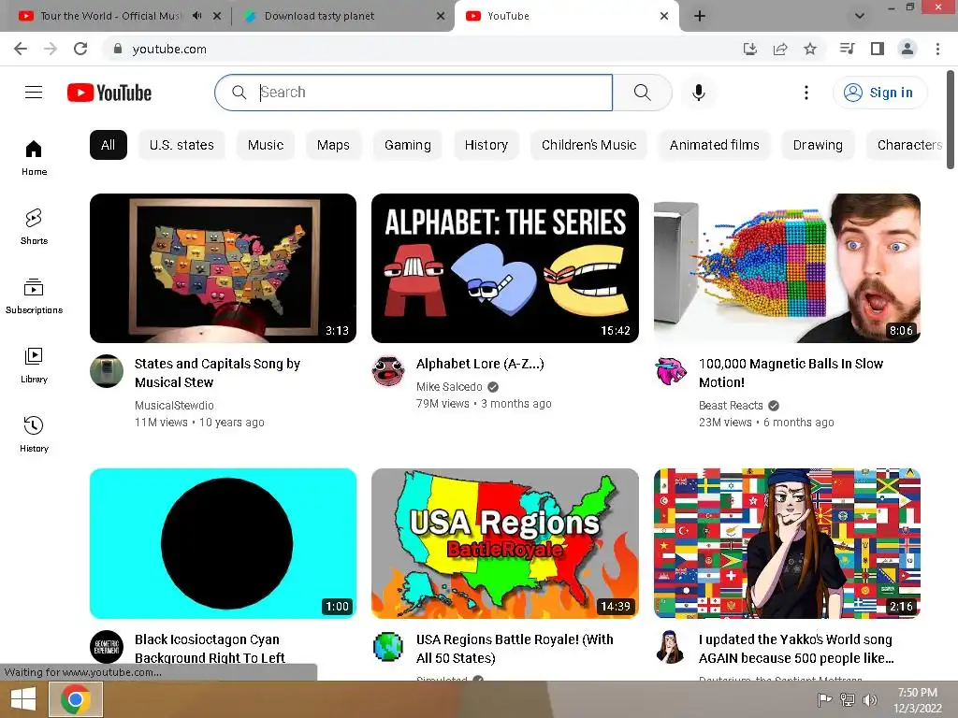Image resolution: width=958 pixels, height=718 pixels.
Task: Open Yakko's World song updated video title
Action: [x=796, y=649]
